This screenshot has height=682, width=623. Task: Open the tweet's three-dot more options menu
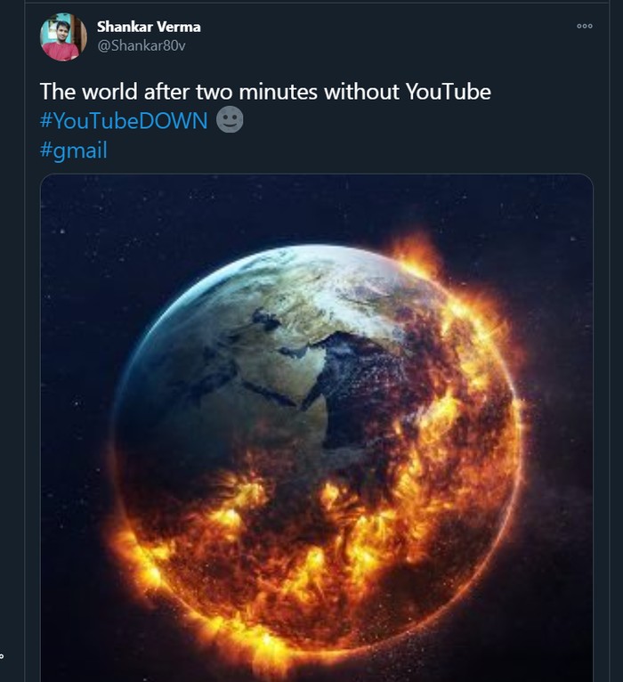click(x=585, y=26)
